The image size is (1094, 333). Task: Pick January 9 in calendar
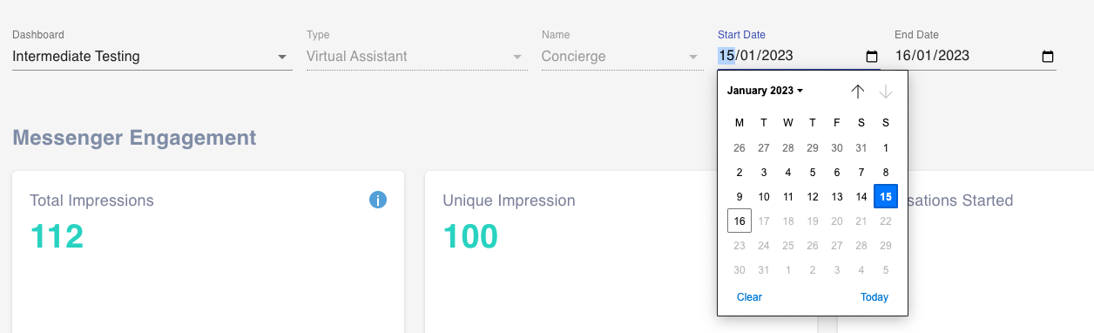click(x=739, y=197)
